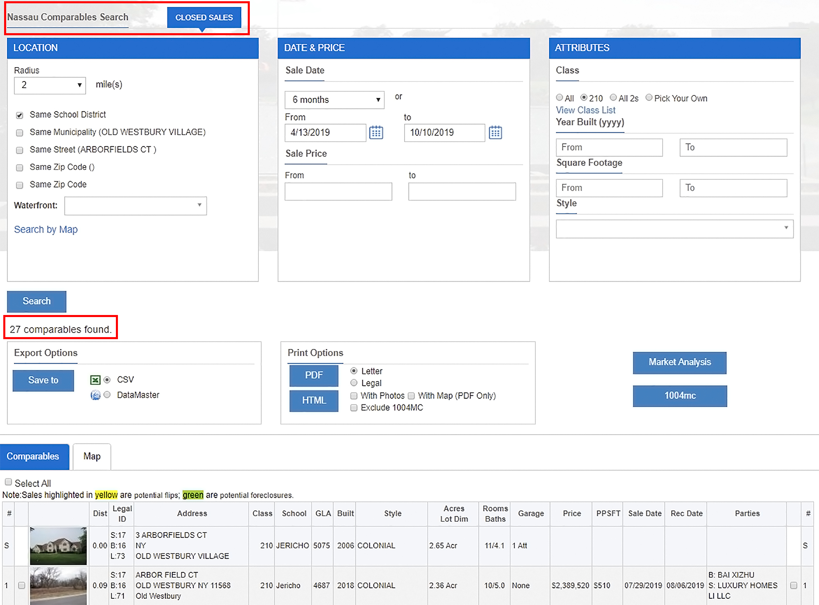Image resolution: width=819 pixels, height=605 pixels.
Task: Click the Dist column header
Action: coord(100,514)
